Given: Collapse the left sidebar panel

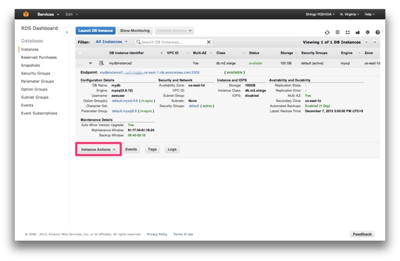Looking at the screenshot, I should 66,32.
